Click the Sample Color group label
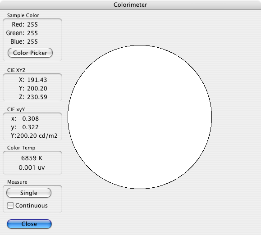Image resolution: width=261 pixels, height=235 pixels. coord(23,15)
